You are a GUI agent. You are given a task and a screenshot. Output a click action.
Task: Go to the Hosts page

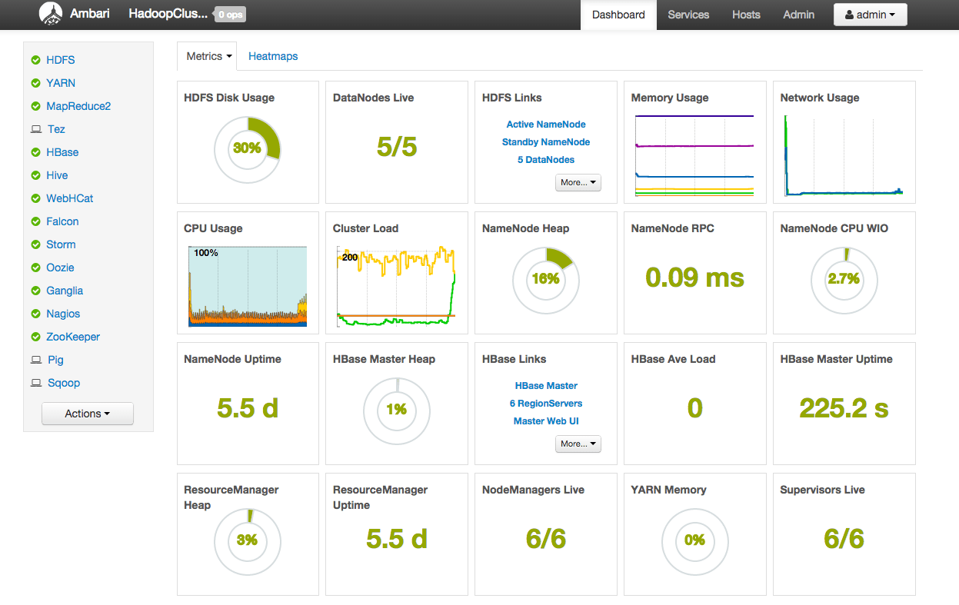pyautogui.click(x=746, y=15)
